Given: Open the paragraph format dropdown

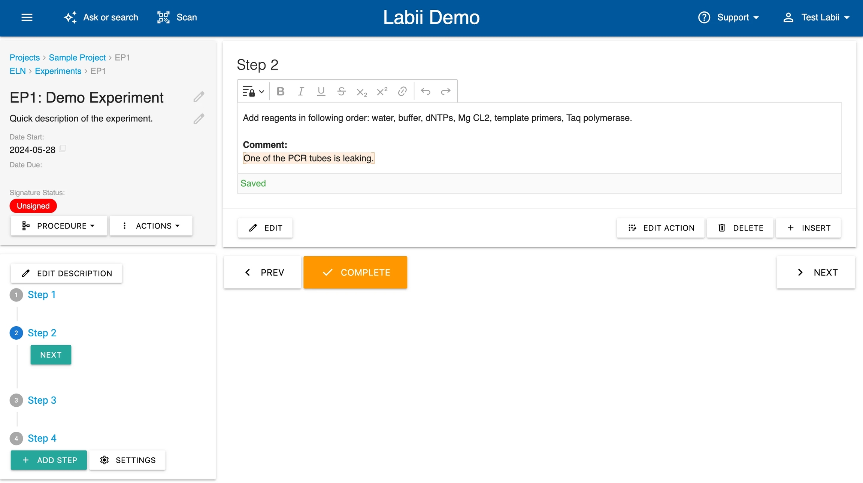Looking at the screenshot, I should pos(253,91).
